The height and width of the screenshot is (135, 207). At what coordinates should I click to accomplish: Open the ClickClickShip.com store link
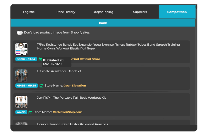(x=67, y=112)
